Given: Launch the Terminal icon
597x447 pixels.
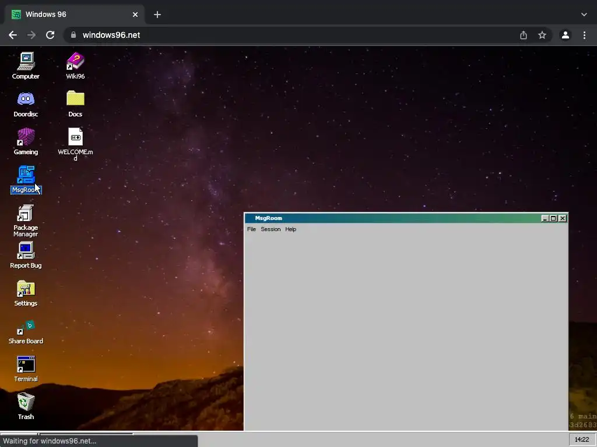Looking at the screenshot, I should (26, 368).
